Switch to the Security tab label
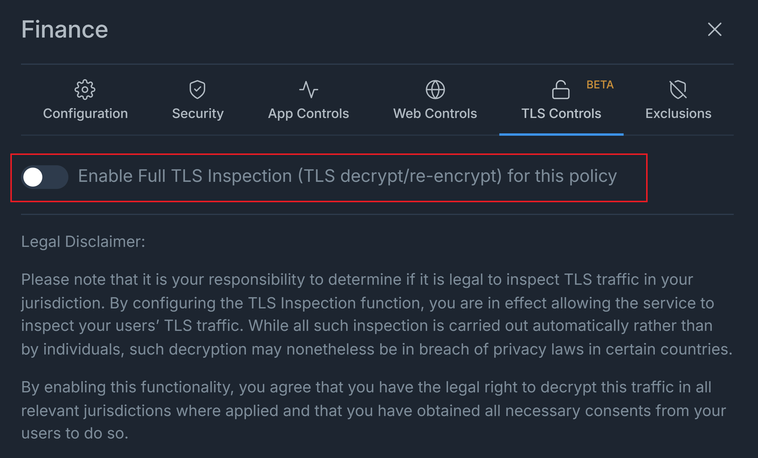 [197, 114]
